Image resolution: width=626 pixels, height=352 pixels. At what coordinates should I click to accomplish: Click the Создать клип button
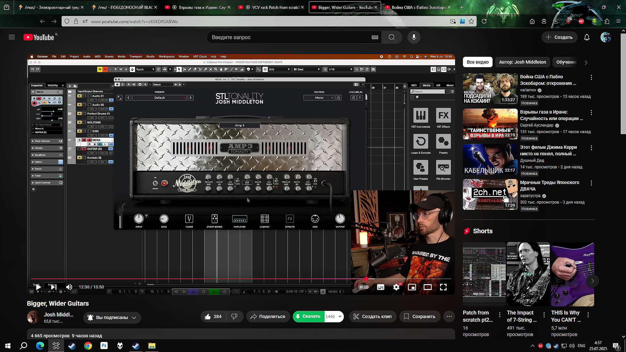(373, 316)
